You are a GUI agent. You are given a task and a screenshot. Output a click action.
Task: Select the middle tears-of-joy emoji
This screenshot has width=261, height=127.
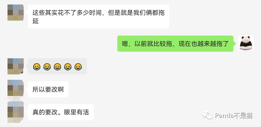pos(57,67)
